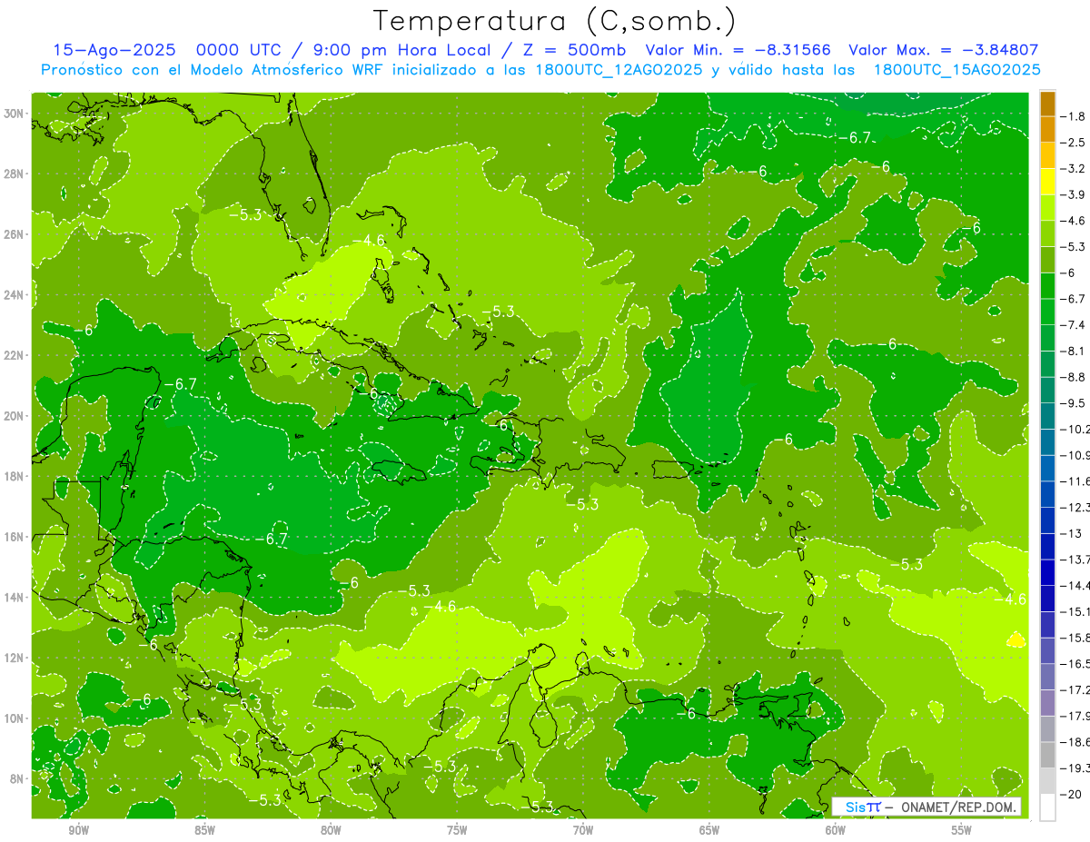
Task: Click the "85W" longitude axis label
Action: tap(204, 830)
